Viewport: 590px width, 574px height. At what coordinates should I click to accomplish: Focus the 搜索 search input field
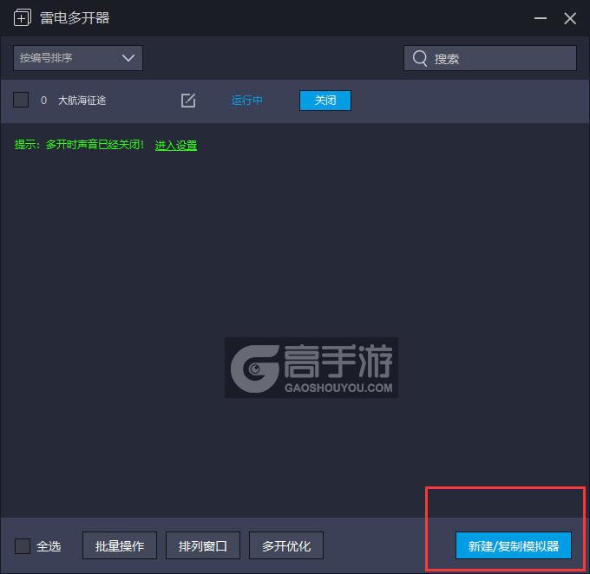pyautogui.click(x=490, y=58)
